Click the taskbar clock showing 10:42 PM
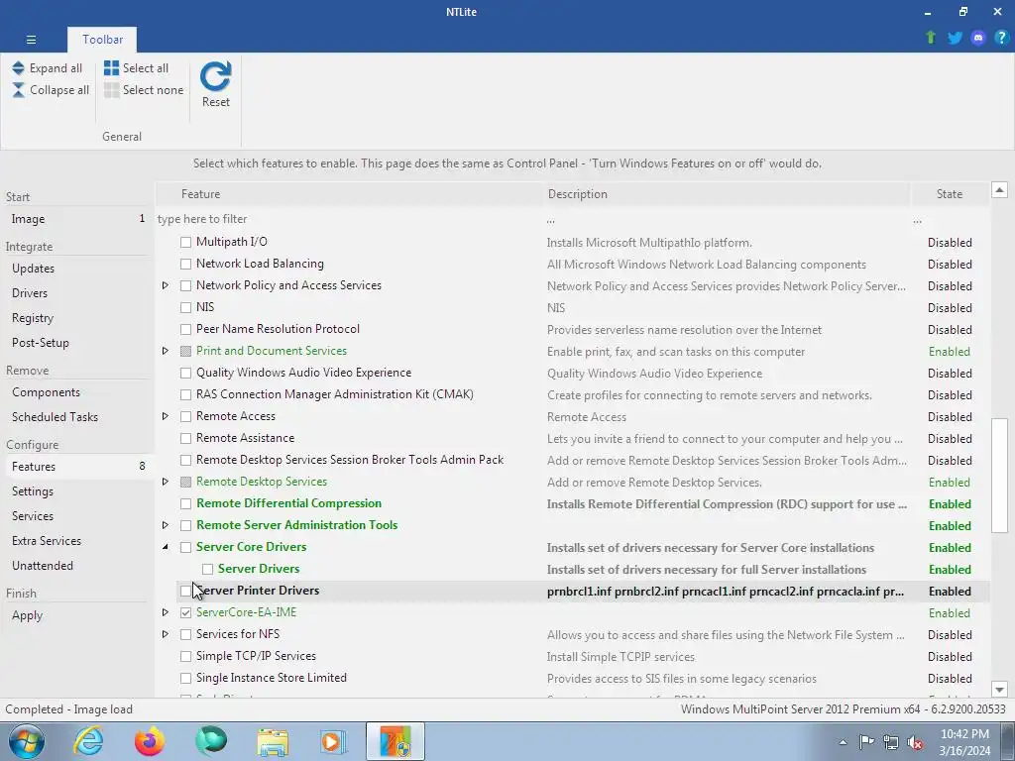1015x761 pixels. pyautogui.click(x=964, y=742)
